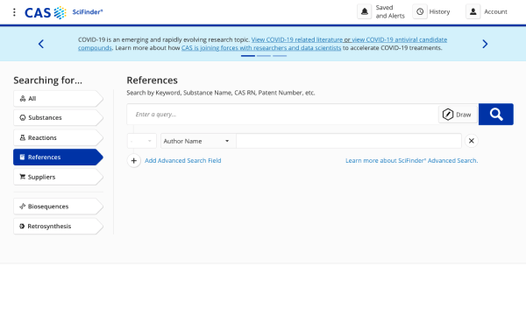Click the History label

click(x=439, y=11)
